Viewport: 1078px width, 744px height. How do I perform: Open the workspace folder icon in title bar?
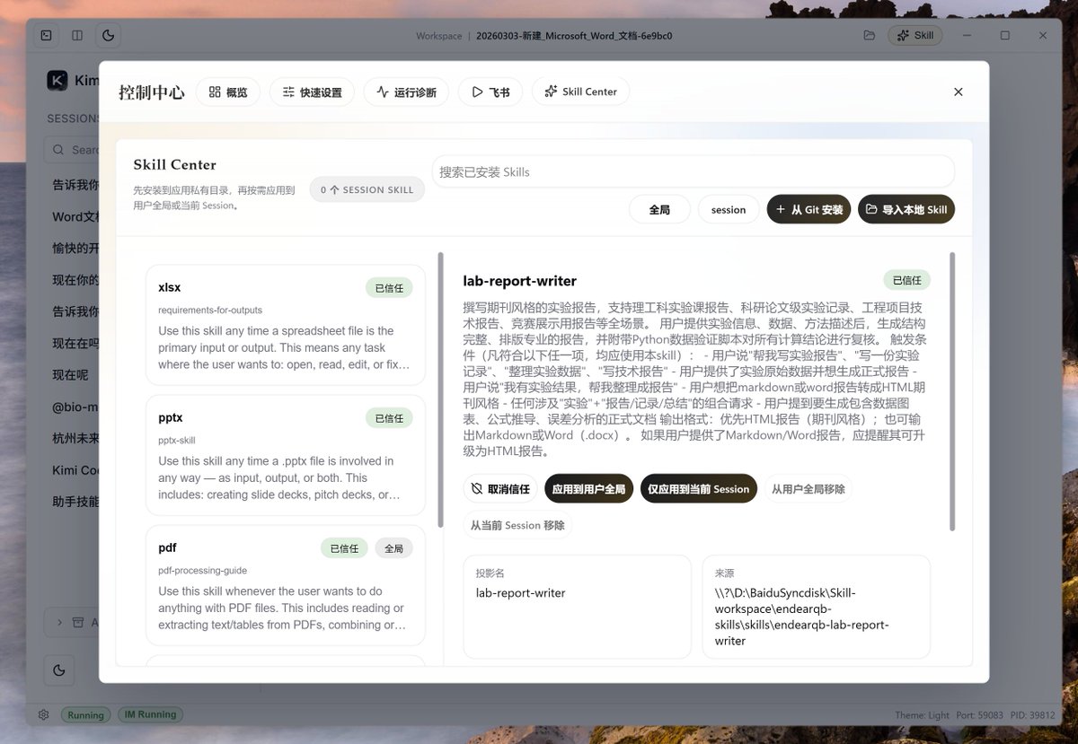click(x=869, y=36)
